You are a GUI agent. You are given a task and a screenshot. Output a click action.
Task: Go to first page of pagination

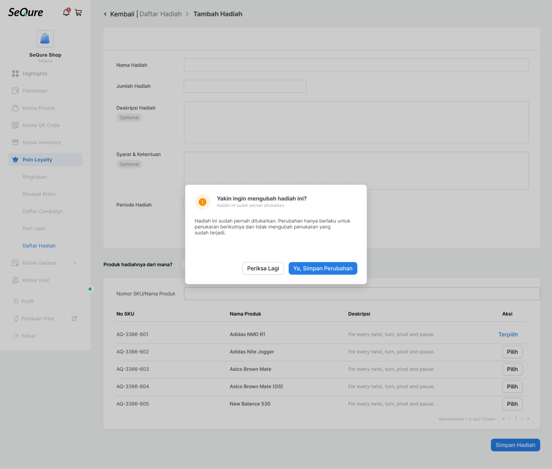click(503, 418)
